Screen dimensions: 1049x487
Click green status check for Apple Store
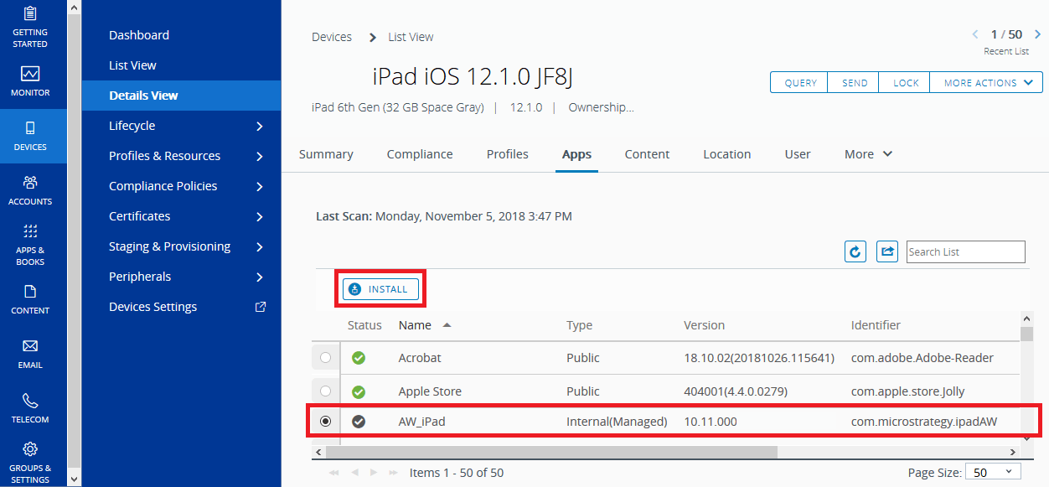pyautogui.click(x=359, y=391)
